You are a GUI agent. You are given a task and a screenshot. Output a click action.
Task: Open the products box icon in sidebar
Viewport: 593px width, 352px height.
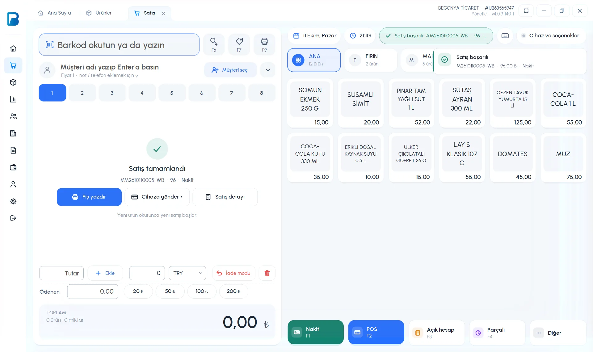click(x=13, y=82)
